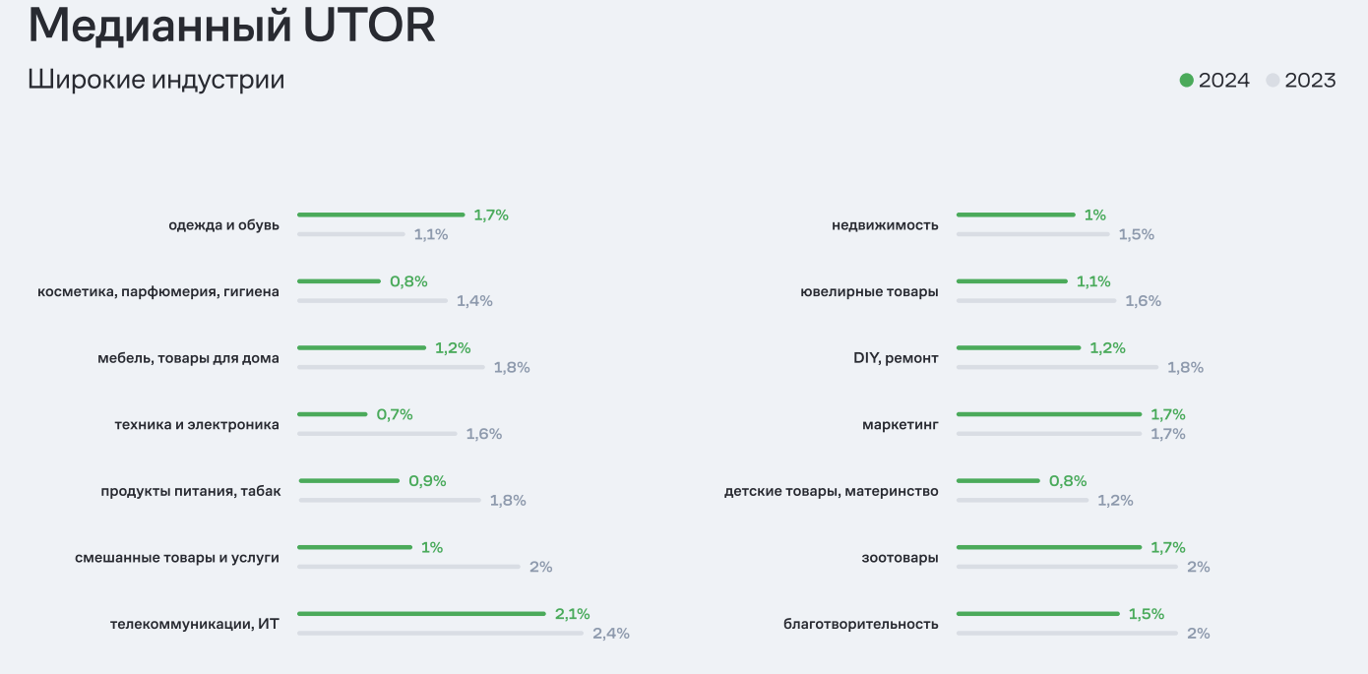This screenshot has width=1368, height=674.
Task: Toggle the 2024 legend entry
Action: 1214,81
